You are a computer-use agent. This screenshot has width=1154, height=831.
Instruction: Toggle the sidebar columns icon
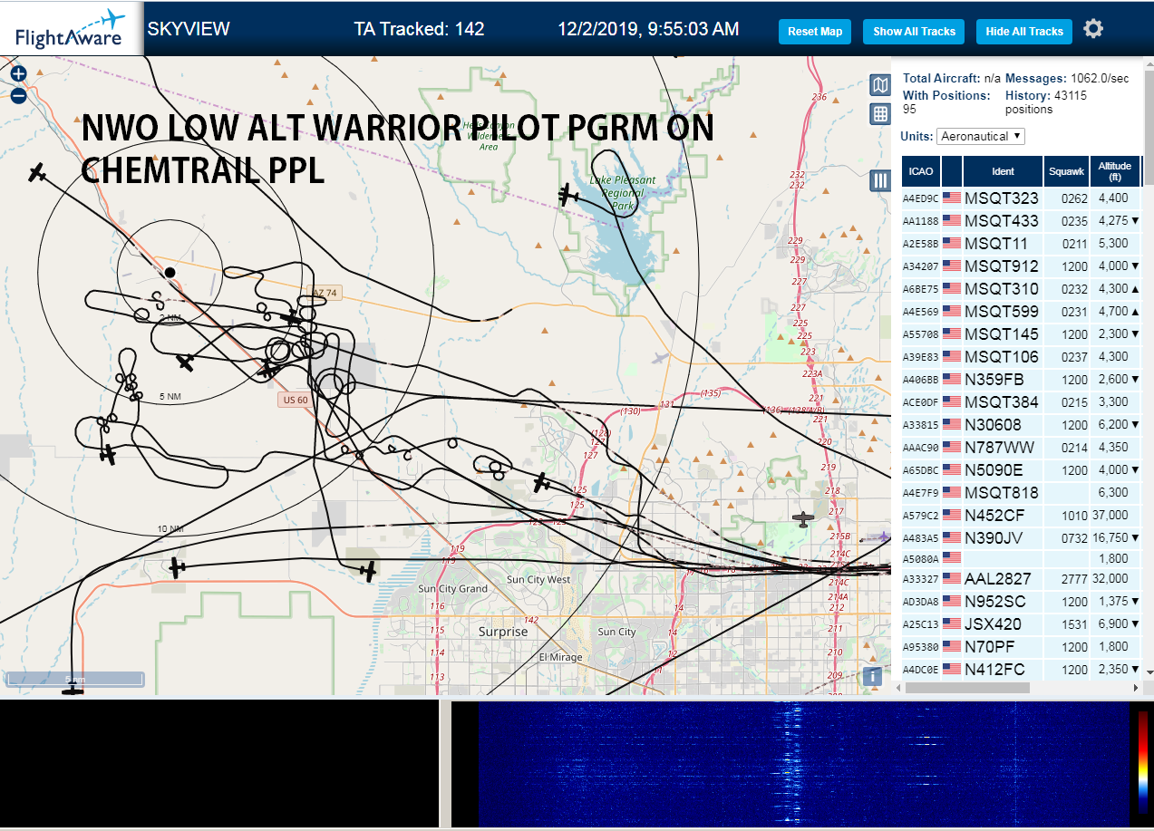[879, 180]
